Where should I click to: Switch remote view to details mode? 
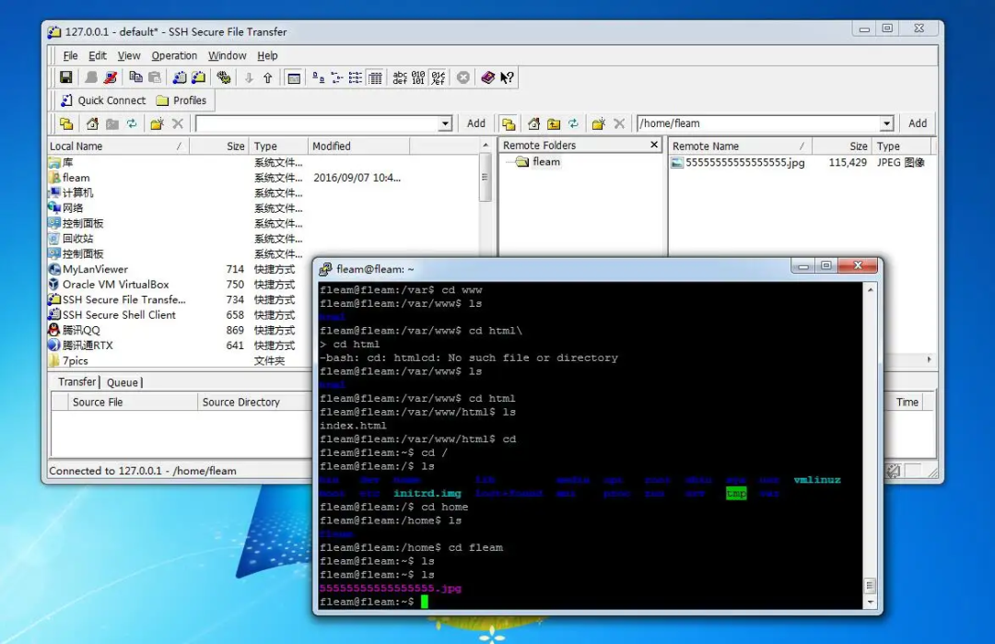click(375, 76)
